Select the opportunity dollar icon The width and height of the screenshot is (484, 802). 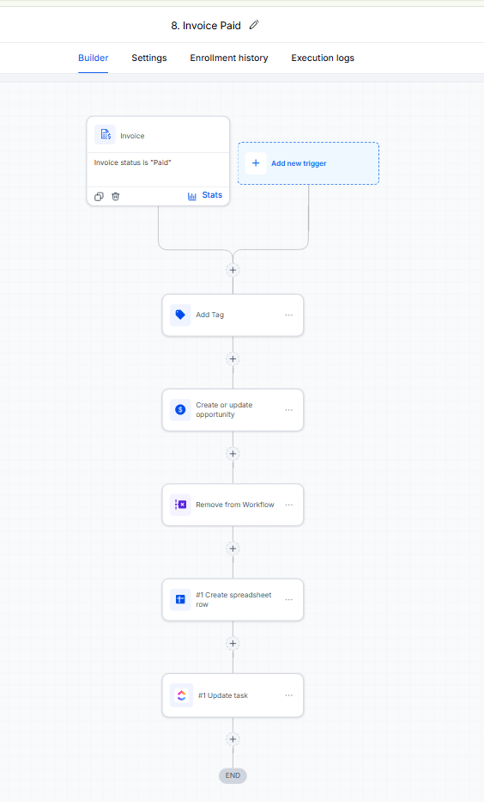click(180, 410)
